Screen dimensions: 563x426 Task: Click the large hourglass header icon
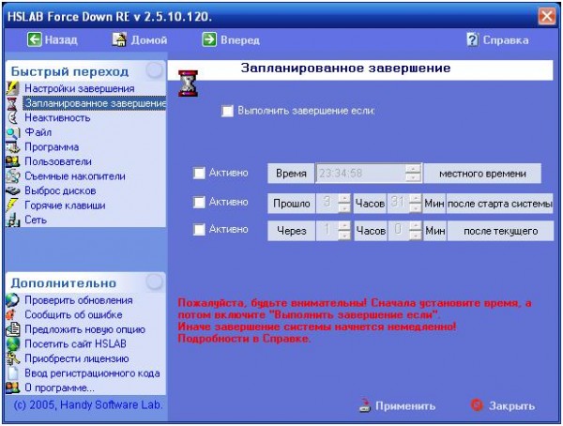[189, 83]
